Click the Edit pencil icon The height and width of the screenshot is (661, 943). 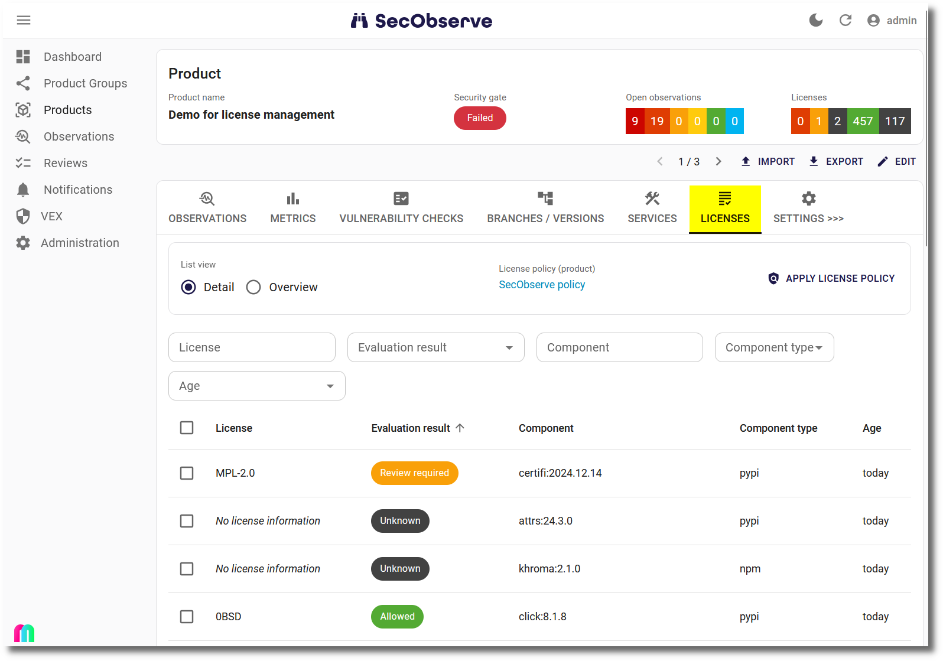(883, 161)
